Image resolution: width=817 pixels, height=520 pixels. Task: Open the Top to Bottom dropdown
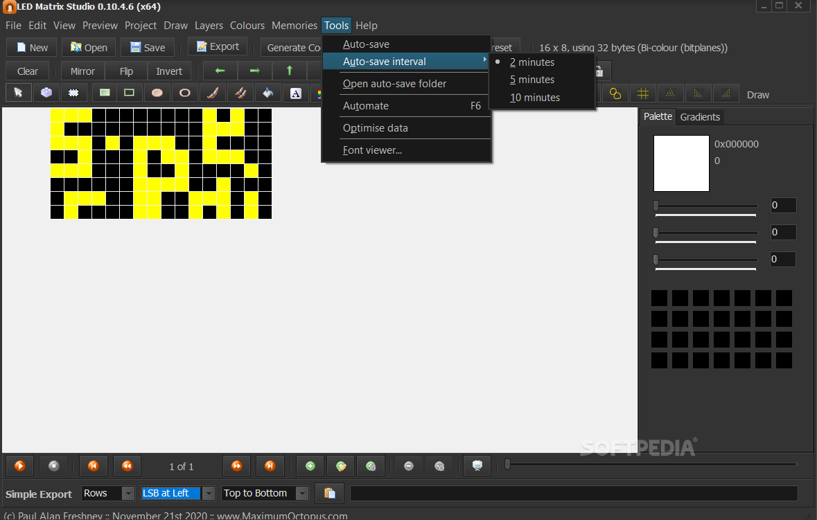click(x=302, y=493)
